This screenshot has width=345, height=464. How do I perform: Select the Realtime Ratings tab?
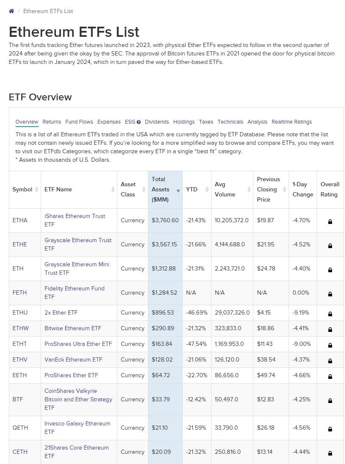[292, 122]
